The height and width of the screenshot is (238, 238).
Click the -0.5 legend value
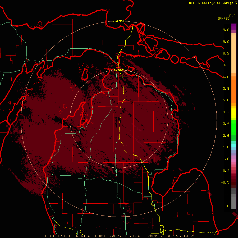point(225,182)
